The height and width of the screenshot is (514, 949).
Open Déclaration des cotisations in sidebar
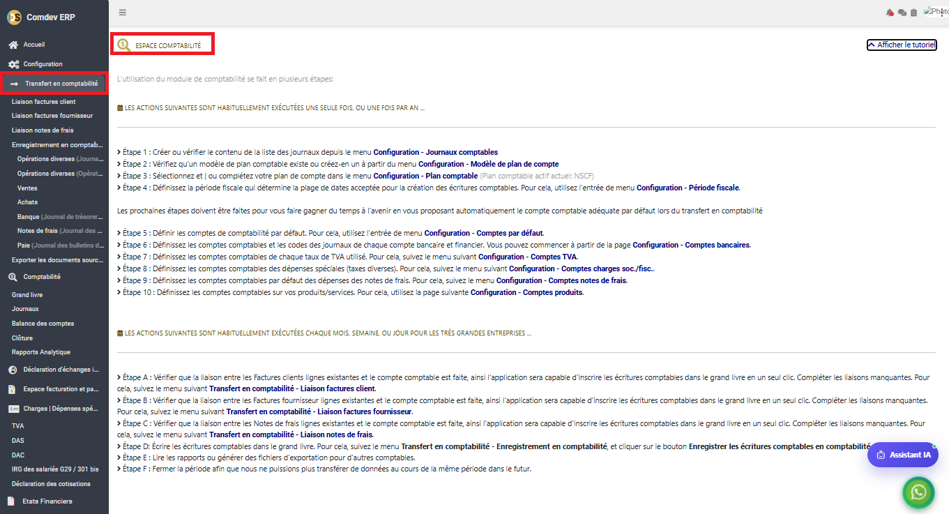(51, 484)
